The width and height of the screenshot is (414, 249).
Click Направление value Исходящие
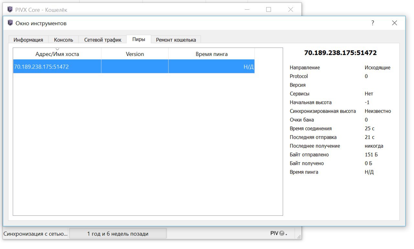tap(377, 68)
